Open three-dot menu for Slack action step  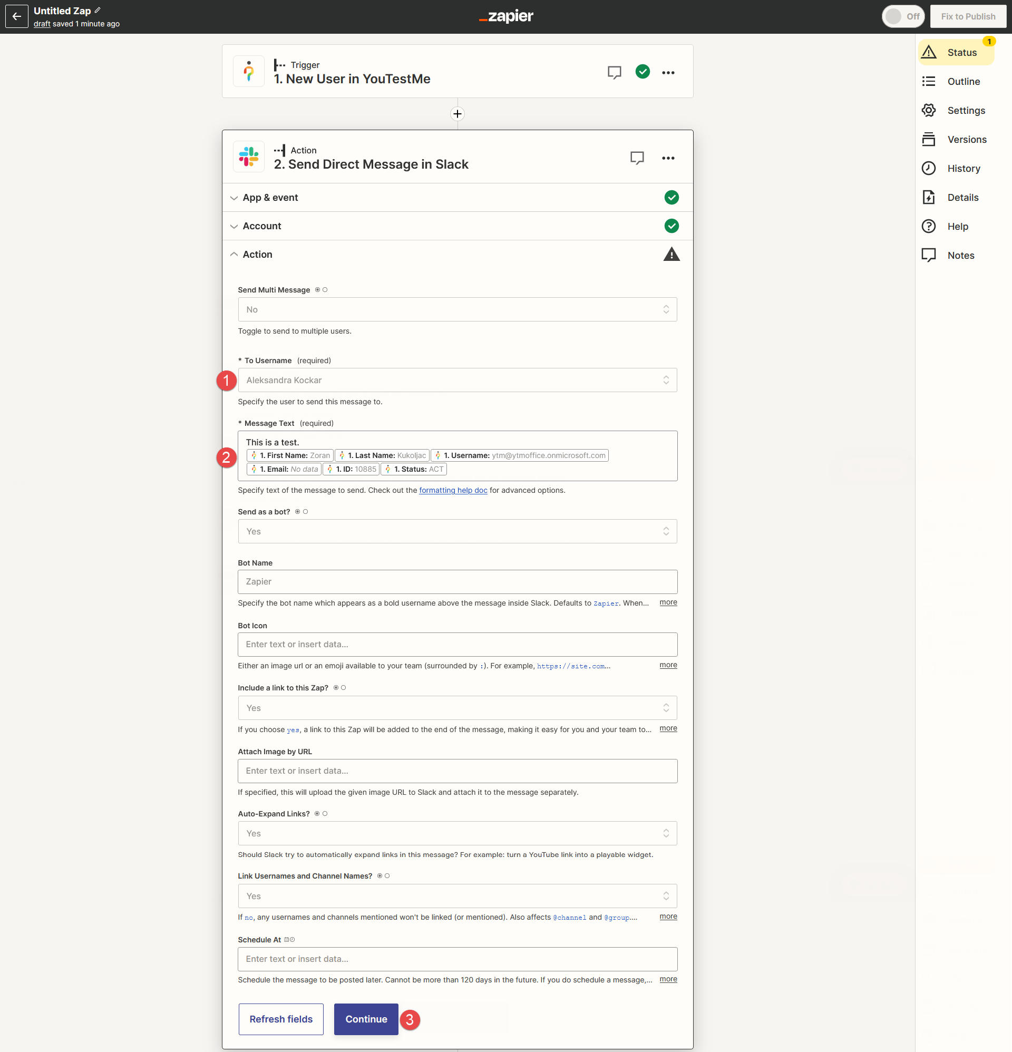[668, 158]
